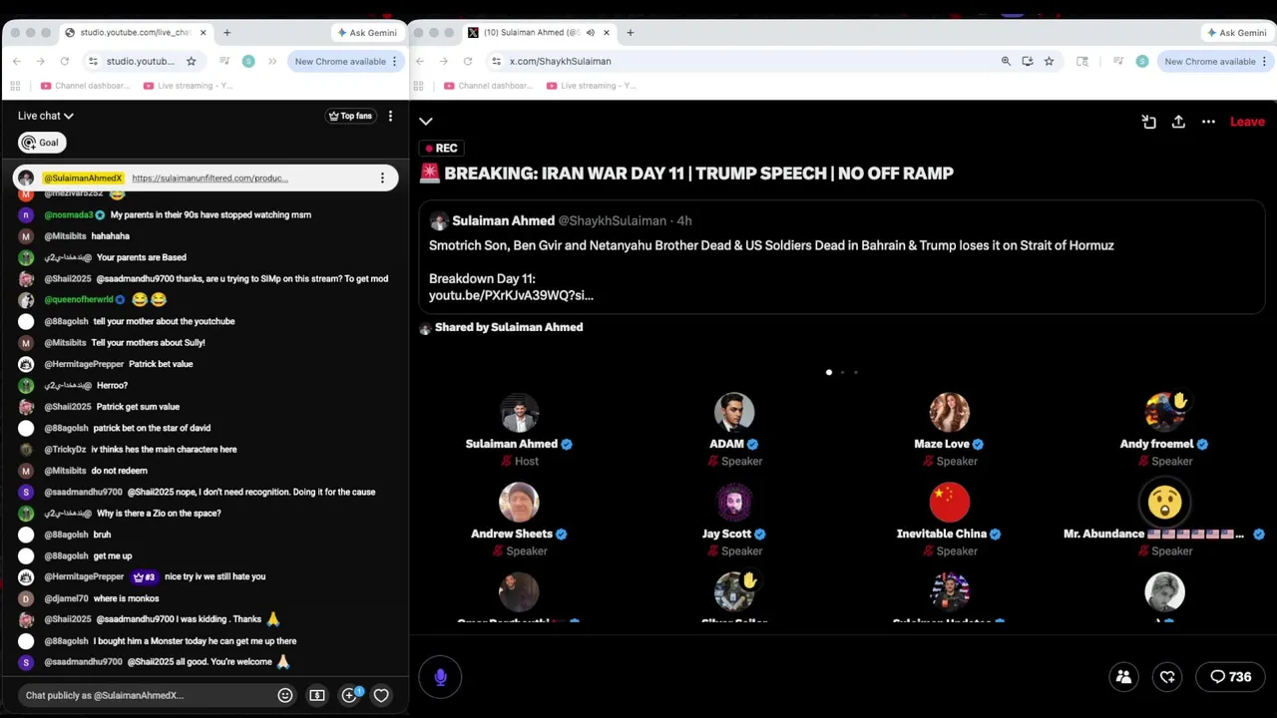Click the Space clip icon beside share
The image size is (1277, 718).
[x=1148, y=122]
